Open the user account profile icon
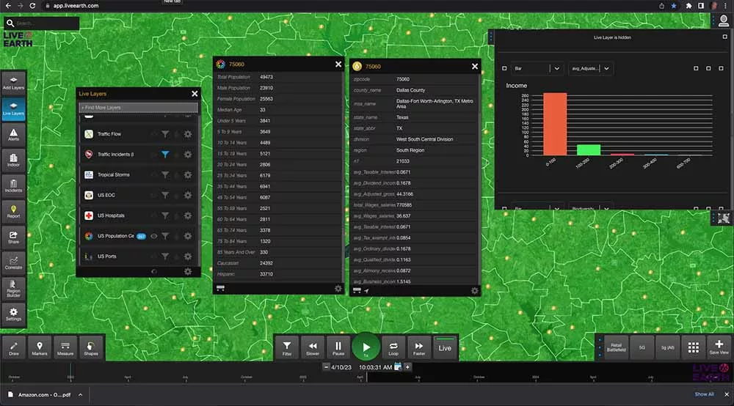 pyautogui.click(x=723, y=21)
